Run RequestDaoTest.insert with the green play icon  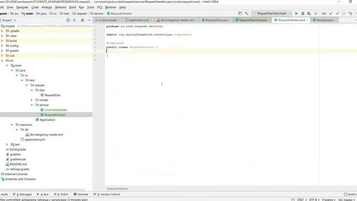[296, 13]
